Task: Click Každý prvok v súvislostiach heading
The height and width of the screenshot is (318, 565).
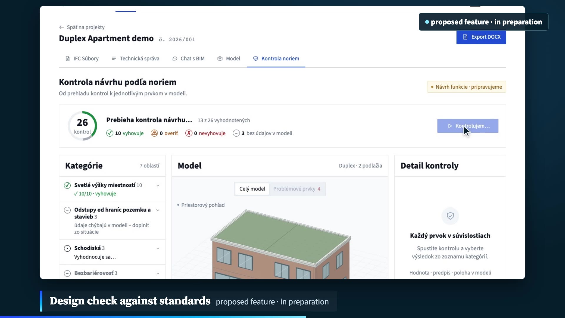Action: point(450,236)
